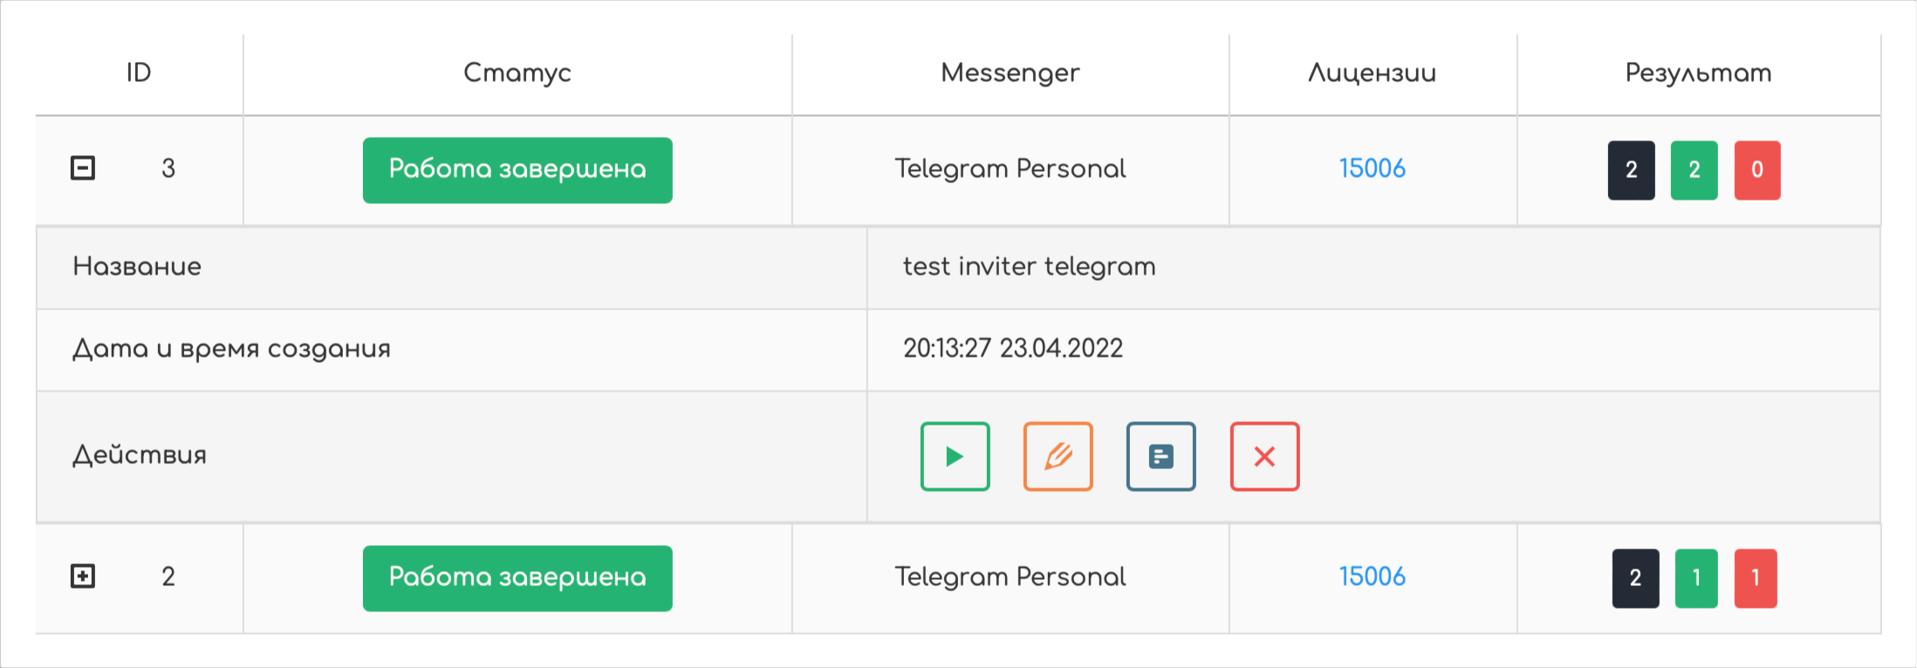Collapse row 3 with the minus icon
1917x668 pixels.
83,167
